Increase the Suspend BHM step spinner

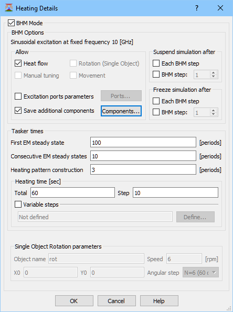coord(214,73)
